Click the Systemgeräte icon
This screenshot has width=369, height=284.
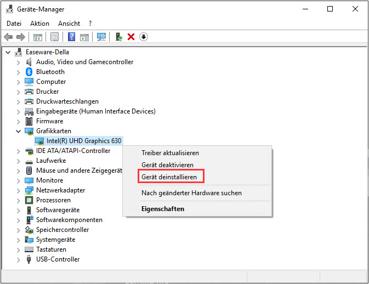pyautogui.click(x=29, y=240)
